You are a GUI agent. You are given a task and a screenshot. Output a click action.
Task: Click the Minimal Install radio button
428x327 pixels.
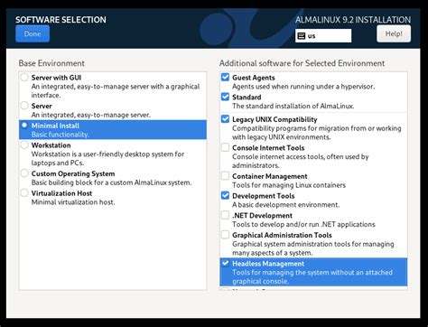[x=24, y=126]
